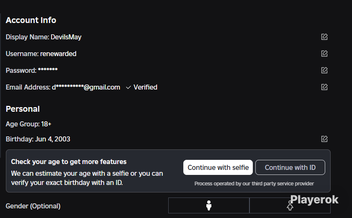
Task: Click the edit icon next to Username
Action: click(324, 54)
